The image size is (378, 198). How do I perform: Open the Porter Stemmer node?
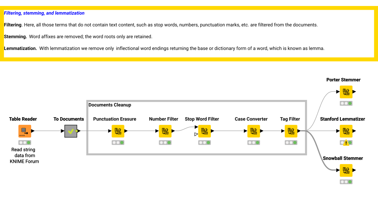[346, 92]
